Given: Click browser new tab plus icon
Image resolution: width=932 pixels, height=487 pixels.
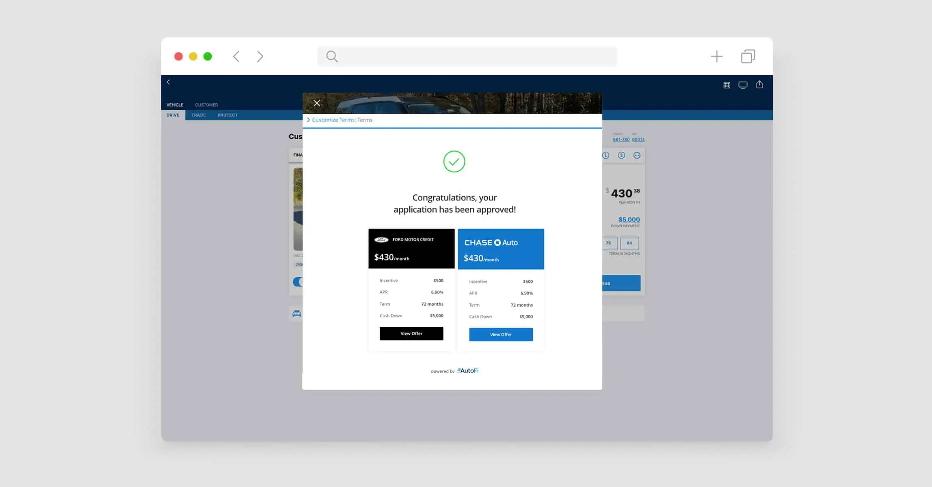Looking at the screenshot, I should pos(717,56).
